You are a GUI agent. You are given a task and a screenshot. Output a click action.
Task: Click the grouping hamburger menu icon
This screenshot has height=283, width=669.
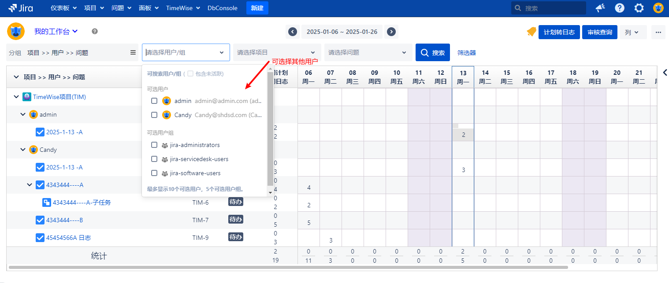tap(133, 52)
